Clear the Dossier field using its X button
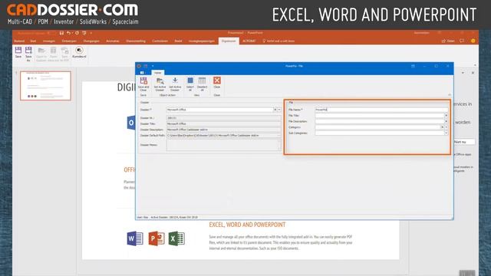This screenshot has width=491, height=276. (275, 110)
